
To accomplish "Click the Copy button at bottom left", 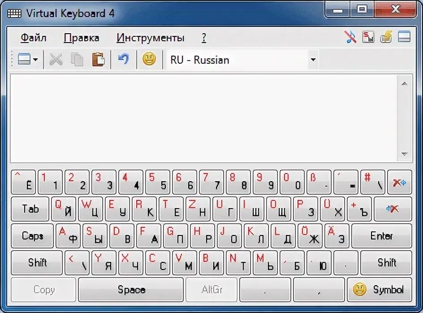I will pos(43,289).
